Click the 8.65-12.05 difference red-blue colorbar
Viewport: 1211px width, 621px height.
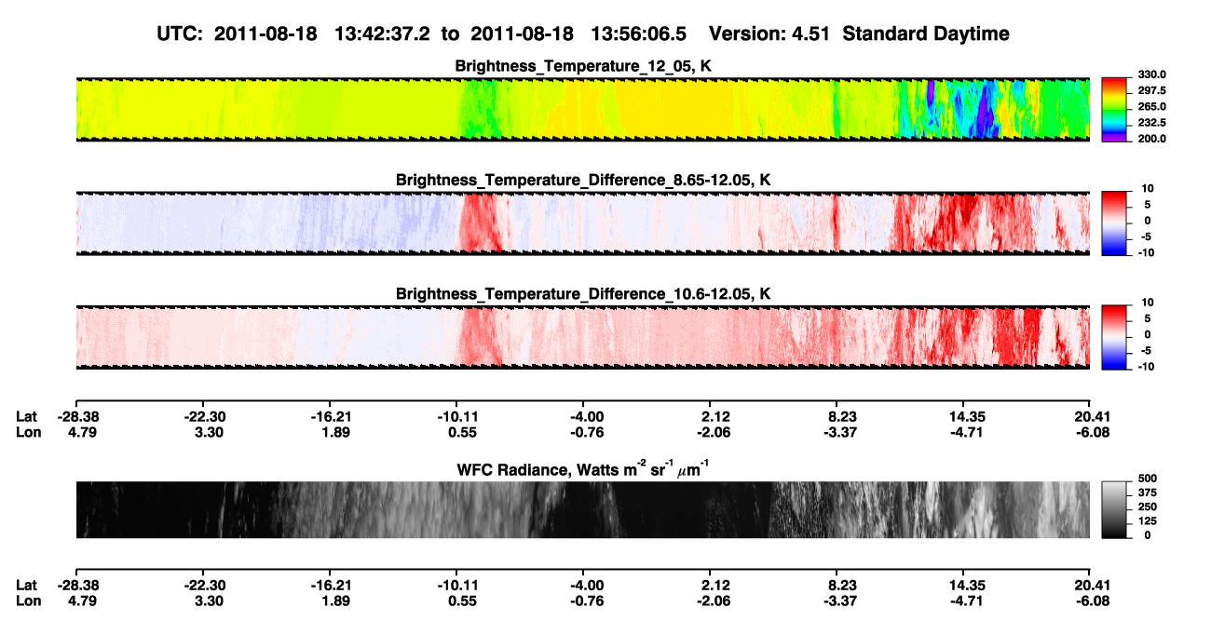tap(1114, 222)
